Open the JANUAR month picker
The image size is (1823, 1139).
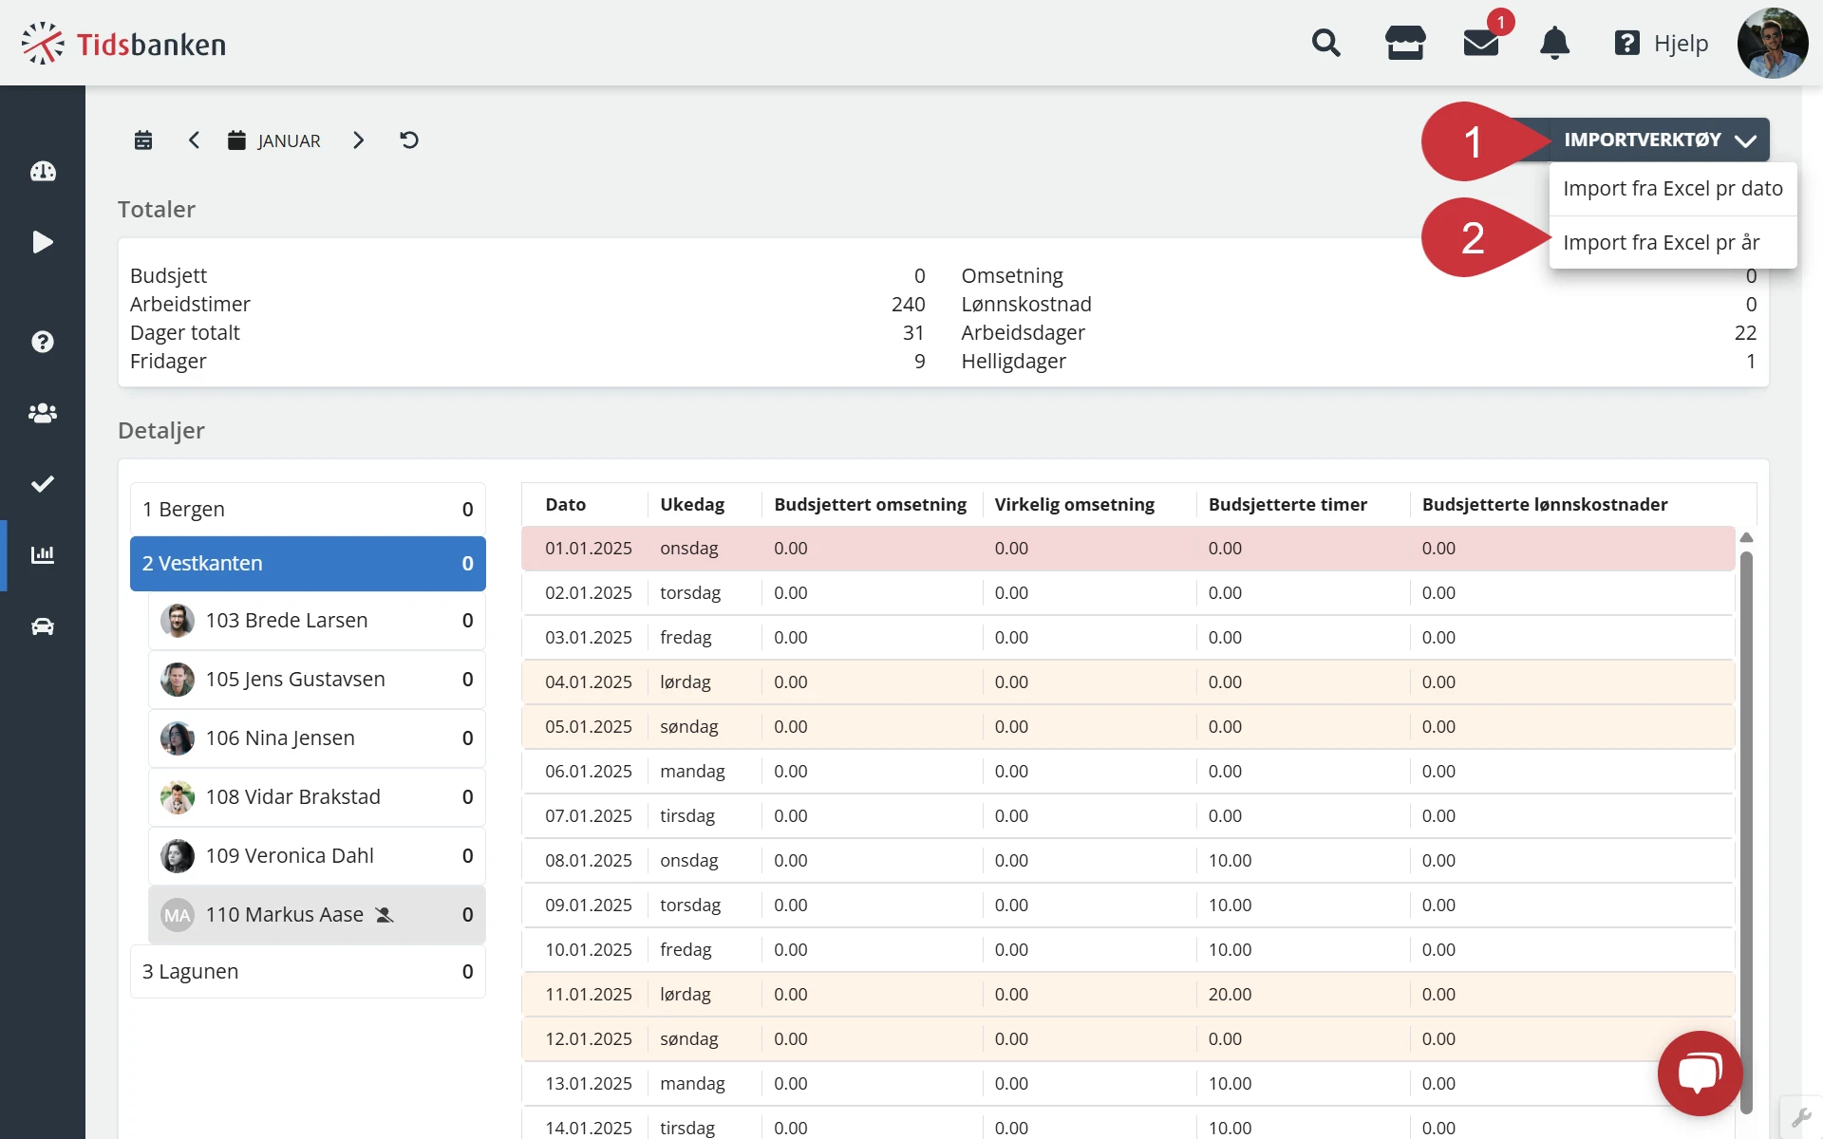point(274,140)
